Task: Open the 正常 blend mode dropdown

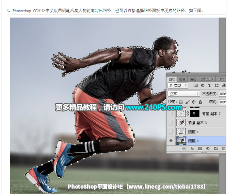Action: [x=184, y=94]
